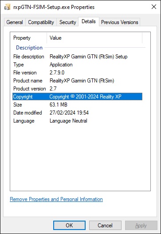The height and width of the screenshot is (234, 161).
Task: Open Remove Properties and Personal Information link
Action: (x=56, y=199)
